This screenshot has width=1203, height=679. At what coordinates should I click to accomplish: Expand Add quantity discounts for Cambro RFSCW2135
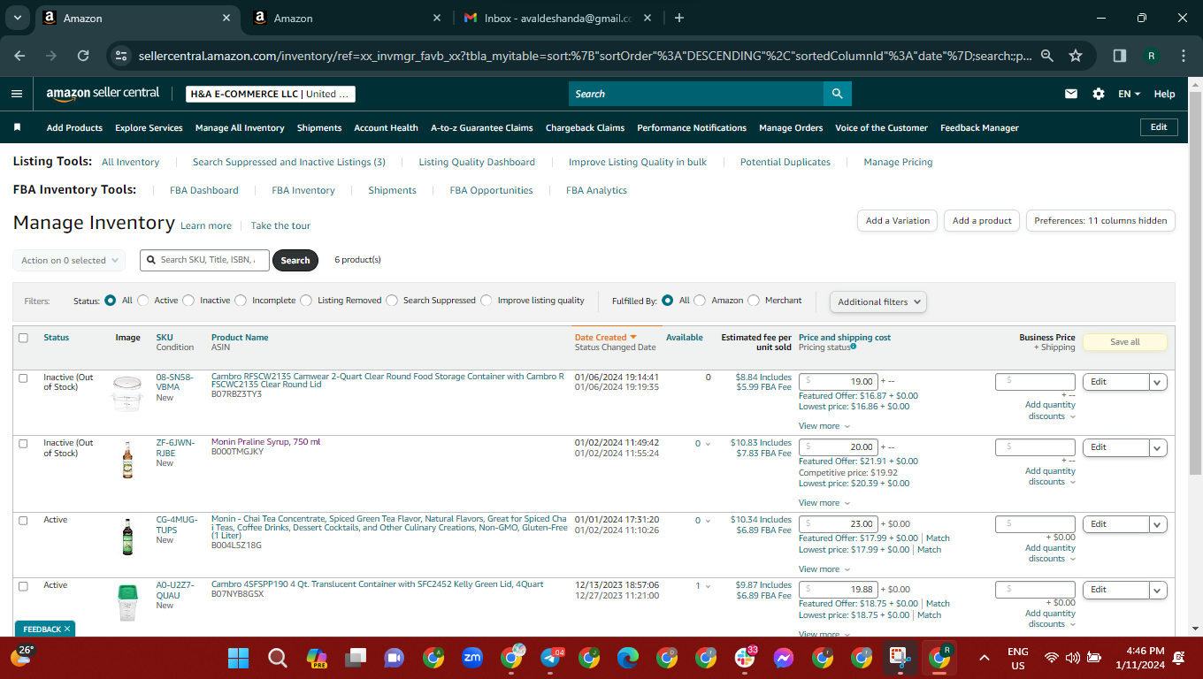click(1051, 410)
